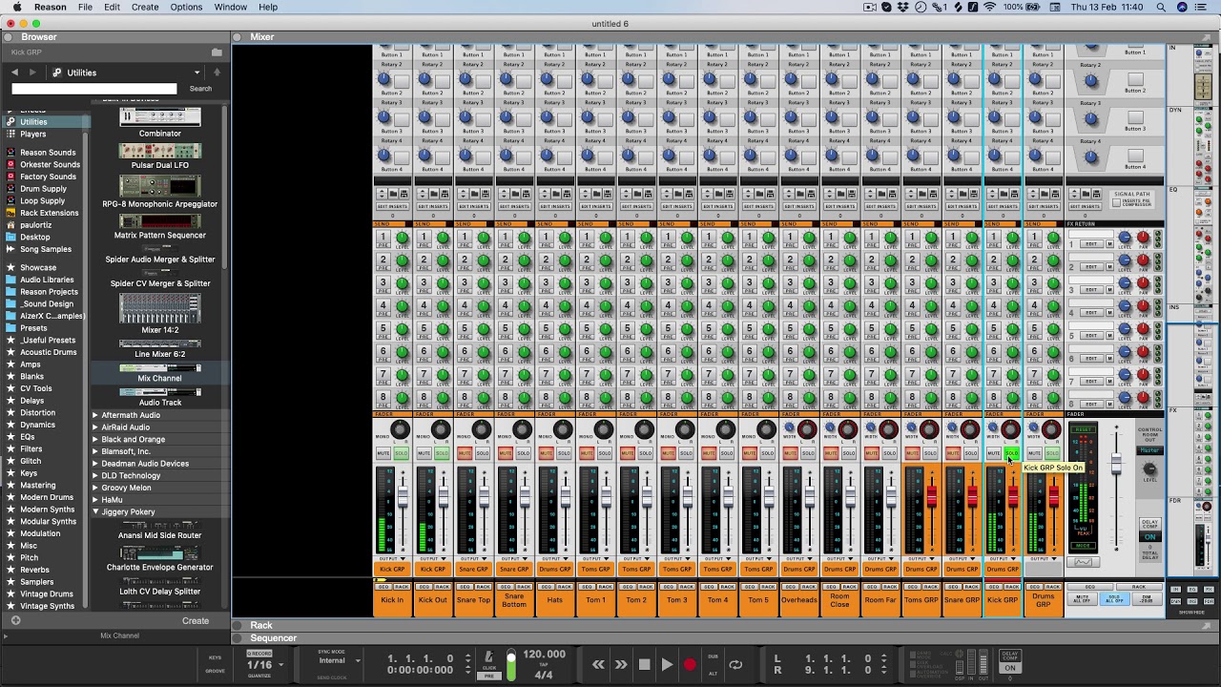Image resolution: width=1221 pixels, height=687 pixels.
Task: Toggle Q Record in transport
Action: click(259, 655)
